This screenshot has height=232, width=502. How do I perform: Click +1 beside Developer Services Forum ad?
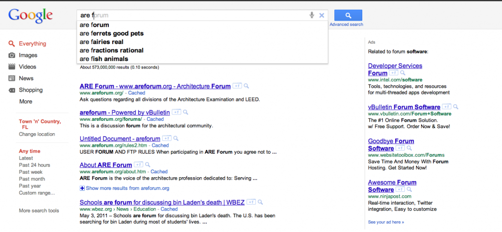point(394,73)
